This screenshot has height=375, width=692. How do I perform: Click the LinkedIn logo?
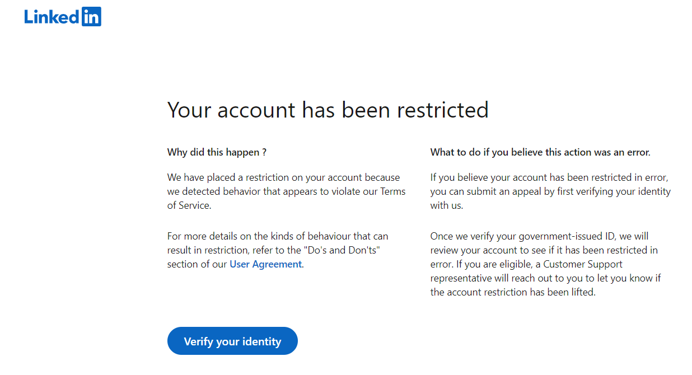63,17
